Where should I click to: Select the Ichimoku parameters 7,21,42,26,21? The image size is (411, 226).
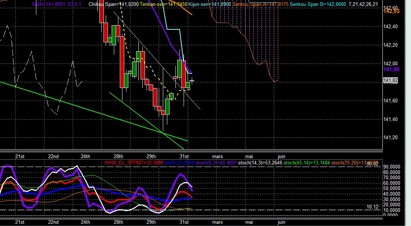tap(363, 4)
